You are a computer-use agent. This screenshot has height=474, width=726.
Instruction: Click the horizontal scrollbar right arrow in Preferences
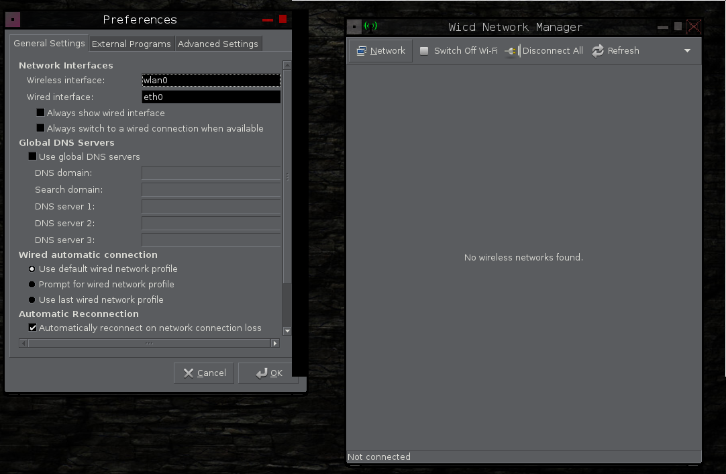tap(275, 343)
